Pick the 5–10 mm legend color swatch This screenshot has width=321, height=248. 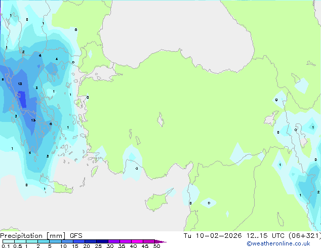click(x=55, y=241)
